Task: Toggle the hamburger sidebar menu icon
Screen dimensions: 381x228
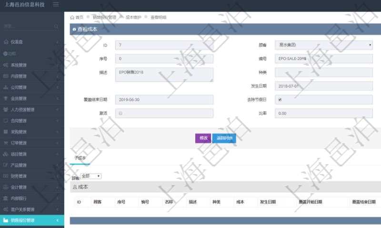Action: coord(56,4)
